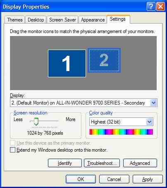The image size is (167, 188).
Task: Check Use this device as primary monitor
Action: point(12,143)
